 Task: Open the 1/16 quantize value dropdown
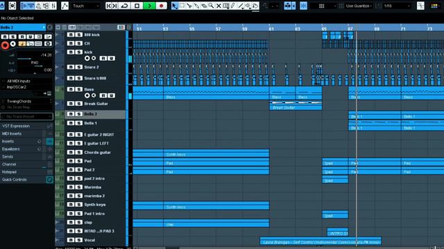pos(396,6)
